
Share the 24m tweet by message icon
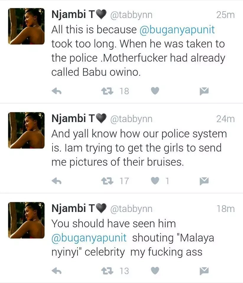pos(204,181)
